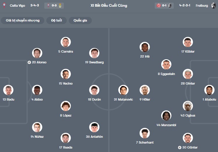Open Swedberg's player avatar
This screenshot has height=152, width=218.
94,53
